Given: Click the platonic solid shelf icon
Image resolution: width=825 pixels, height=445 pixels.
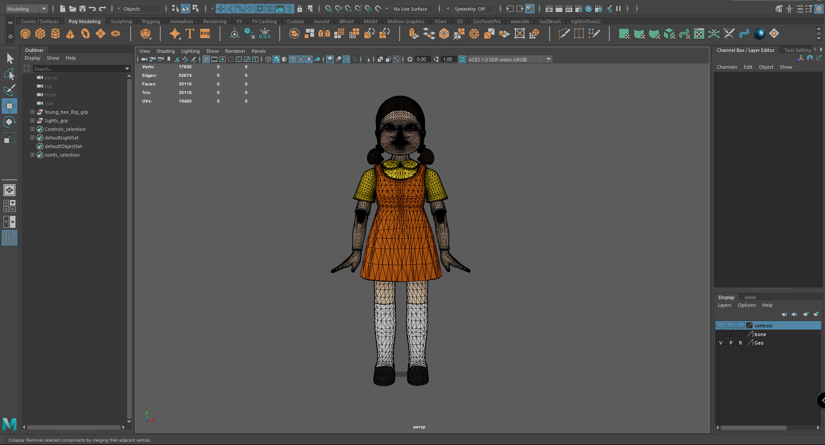Looking at the screenshot, I should tap(146, 33).
